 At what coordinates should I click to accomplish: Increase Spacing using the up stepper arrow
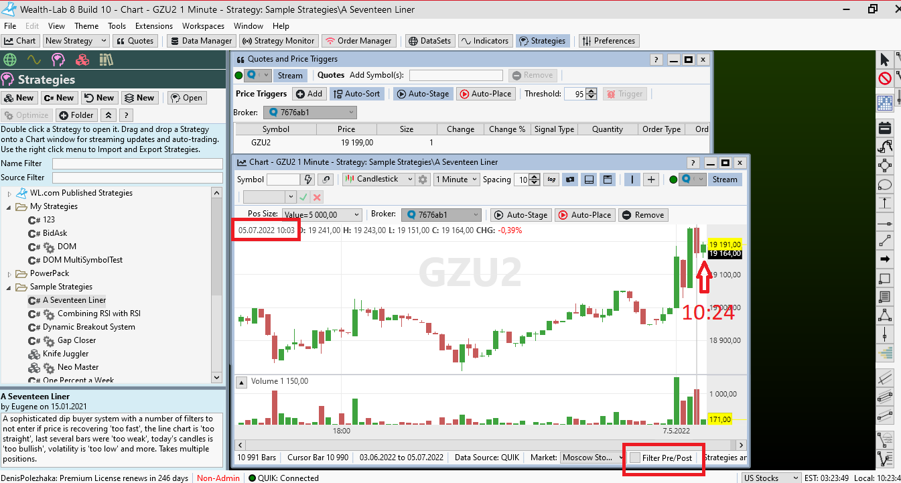point(534,176)
